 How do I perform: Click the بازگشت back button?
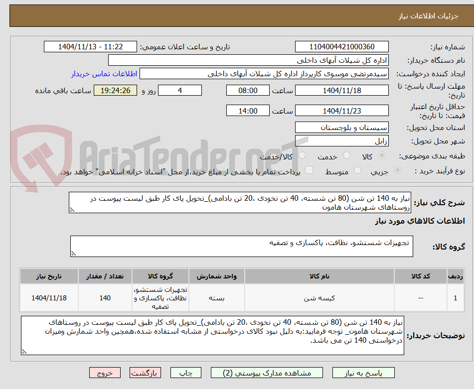coord(145,373)
